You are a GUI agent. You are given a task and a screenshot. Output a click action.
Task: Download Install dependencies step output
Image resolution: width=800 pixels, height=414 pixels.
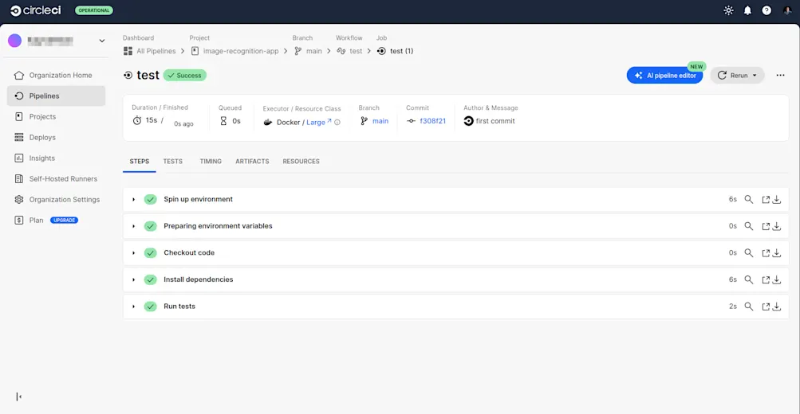point(777,279)
